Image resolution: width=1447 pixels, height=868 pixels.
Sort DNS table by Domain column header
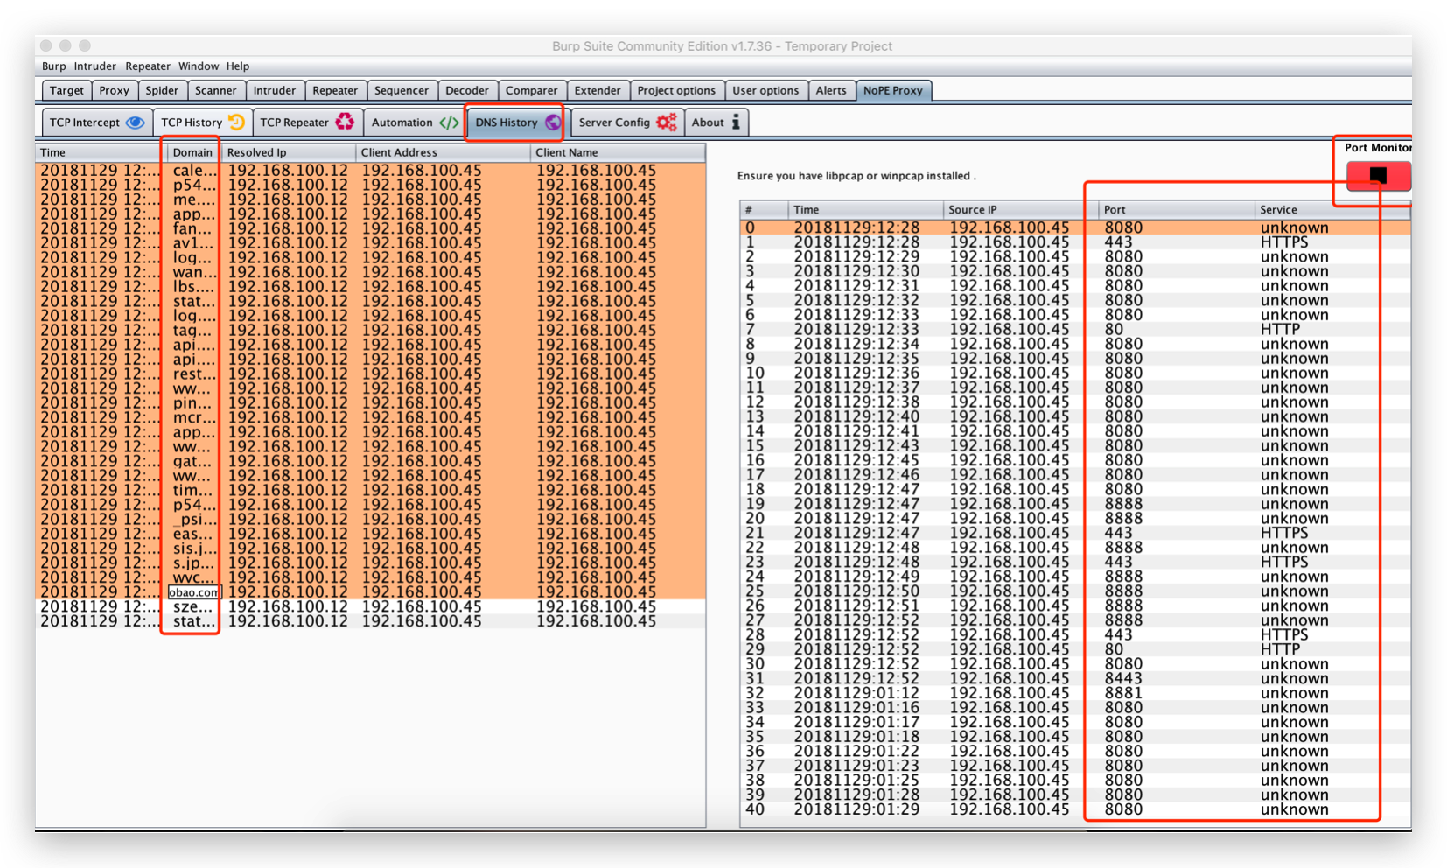point(192,152)
